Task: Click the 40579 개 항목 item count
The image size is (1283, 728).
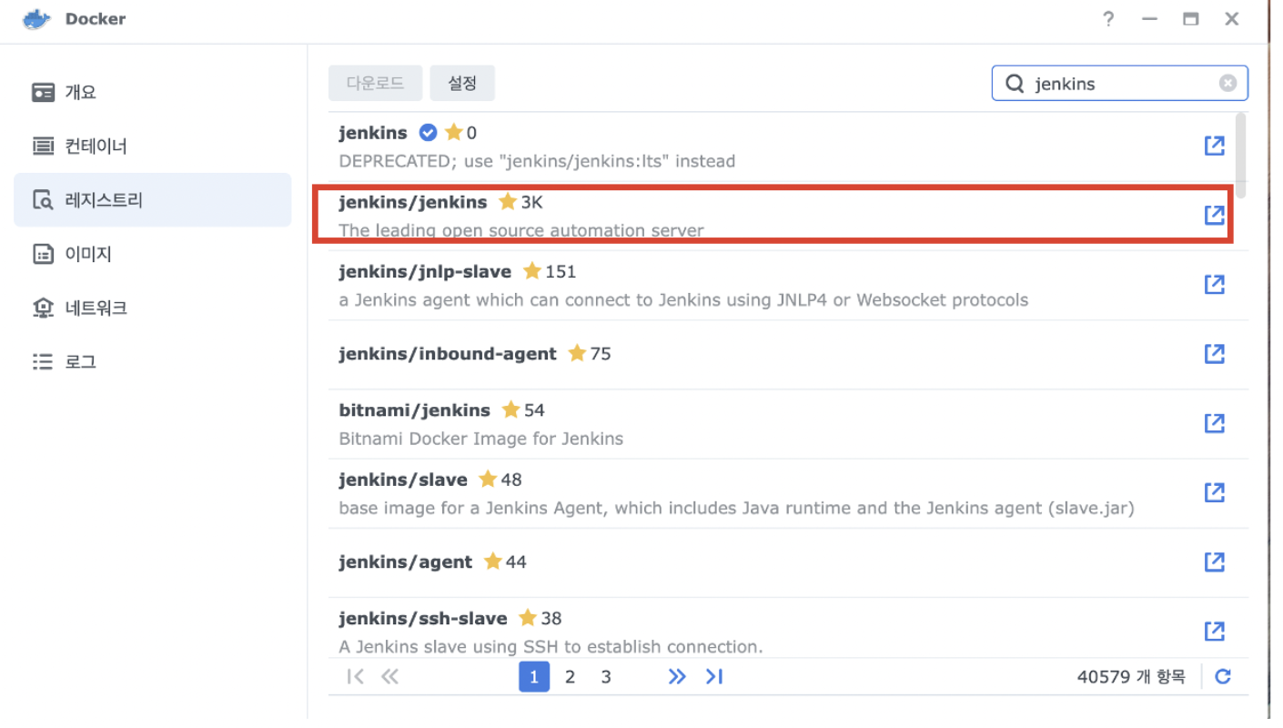Action: [1131, 676]
